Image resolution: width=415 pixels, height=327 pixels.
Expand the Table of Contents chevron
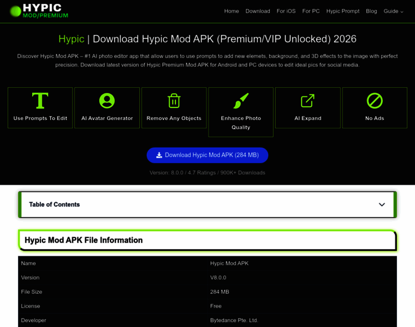(x=382, y=205)
